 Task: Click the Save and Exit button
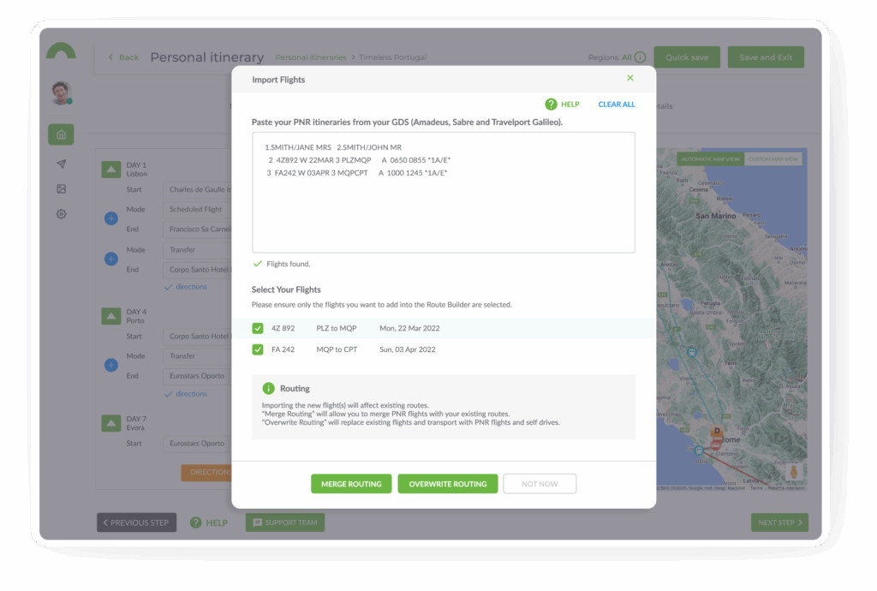(766, 57)
